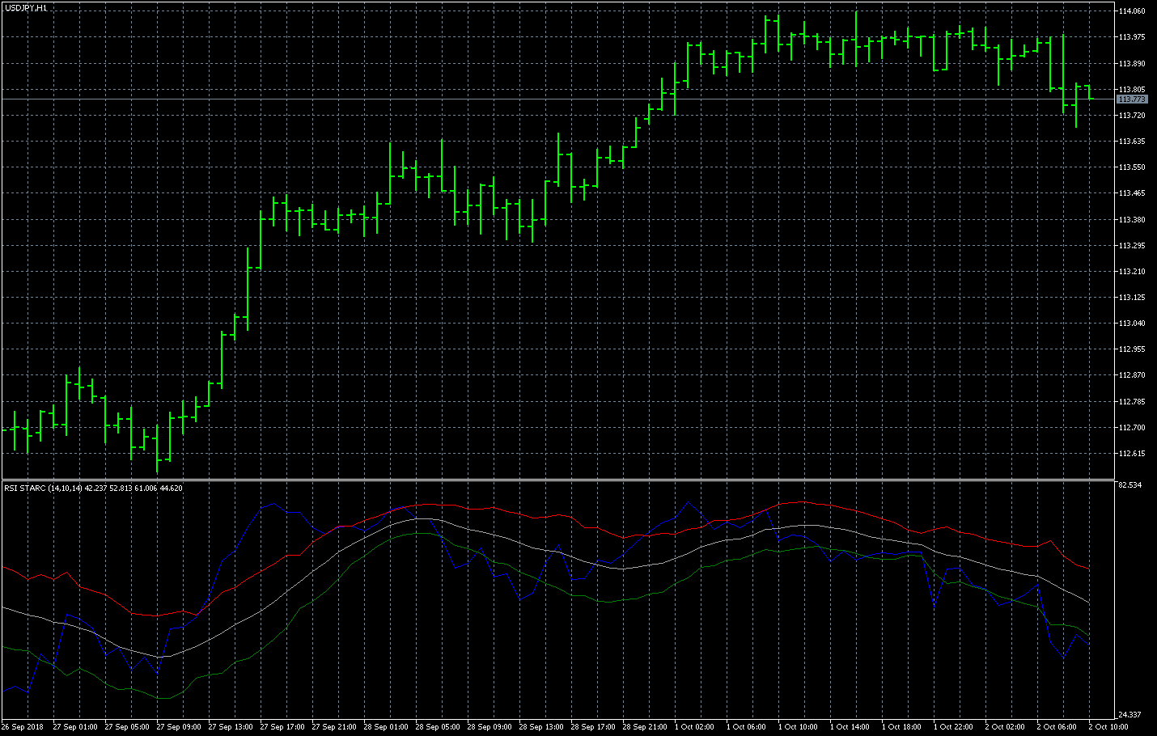This screenshot has height=736, width=1157.
Task: Click the tallest price bar peaking near 114.060
Action: point(856,36)
